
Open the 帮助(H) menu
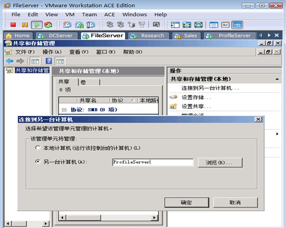click(x=133, y=52)
